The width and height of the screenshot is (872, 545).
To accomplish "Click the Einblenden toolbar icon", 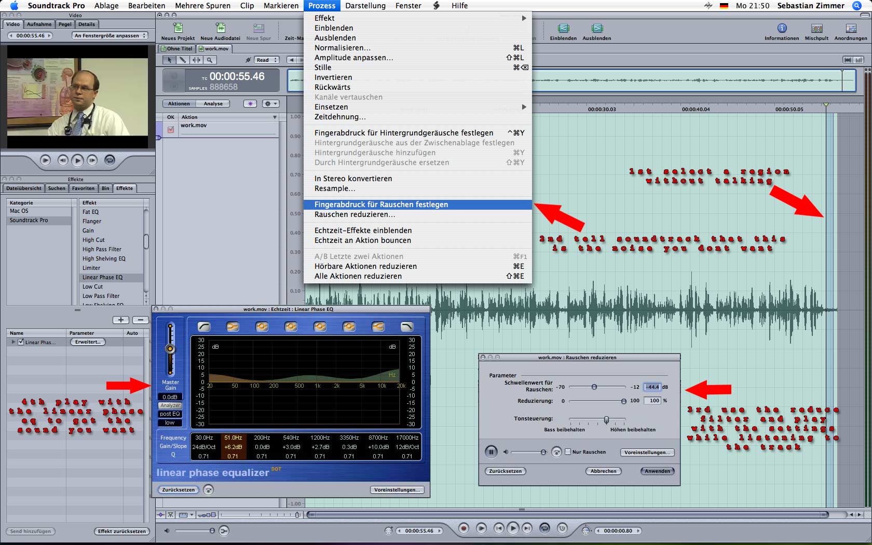I will coord(563,28).
